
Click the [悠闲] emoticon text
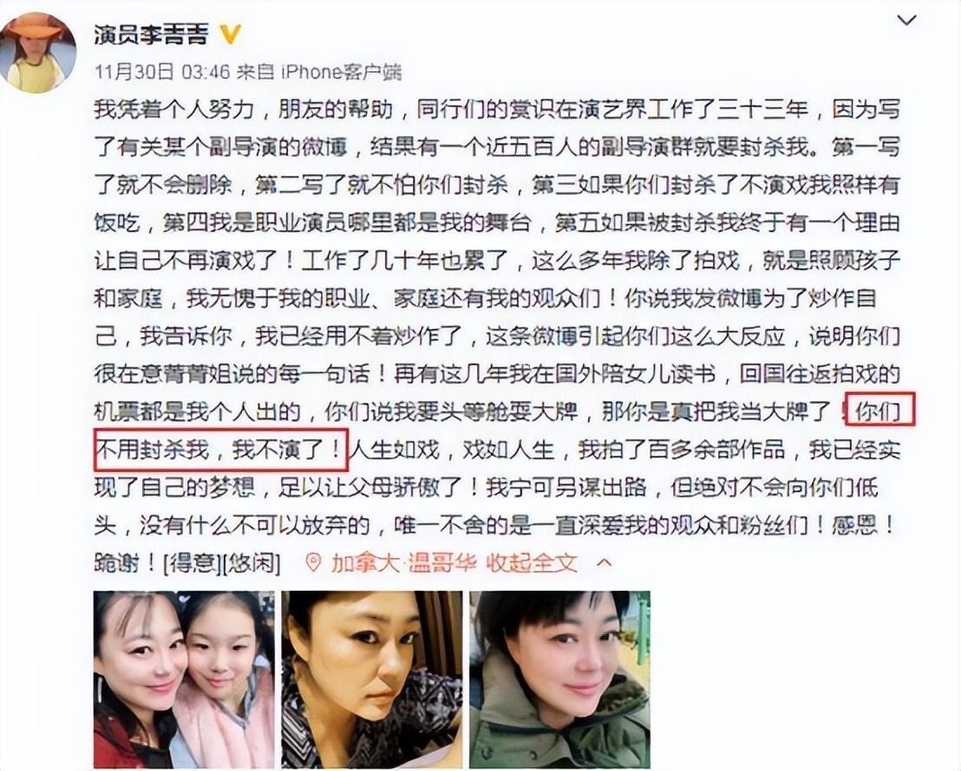(x=251, y=563)
